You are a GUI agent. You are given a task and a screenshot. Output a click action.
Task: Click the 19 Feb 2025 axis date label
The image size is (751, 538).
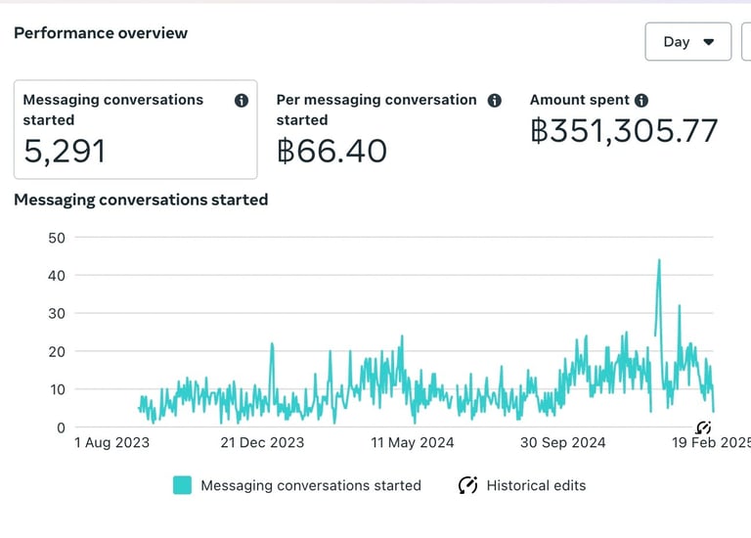click(709, 442)
